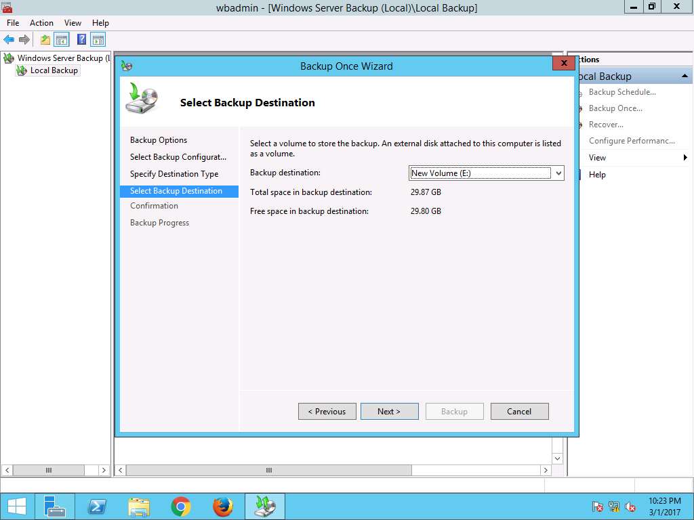Screen dimensions: 694x520
Task: Select Local Backup tree item
Action: [54, 70]
